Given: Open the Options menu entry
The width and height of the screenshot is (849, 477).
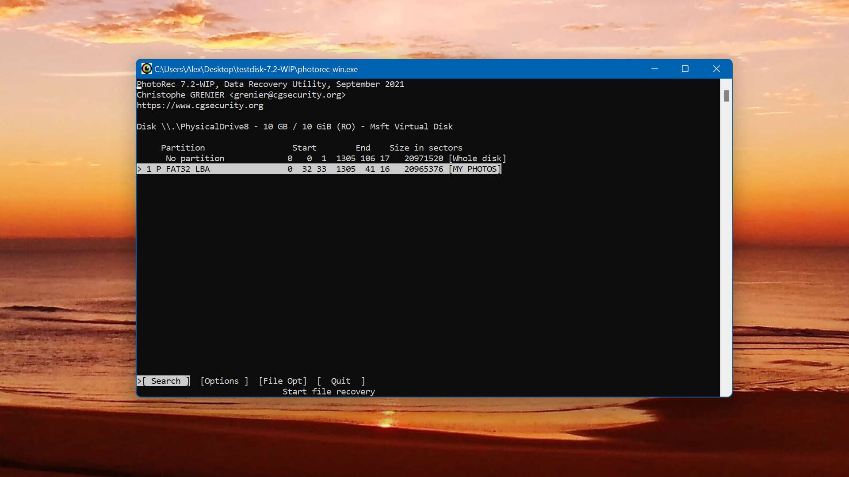Looking at the screenshot, I should 224,381.
